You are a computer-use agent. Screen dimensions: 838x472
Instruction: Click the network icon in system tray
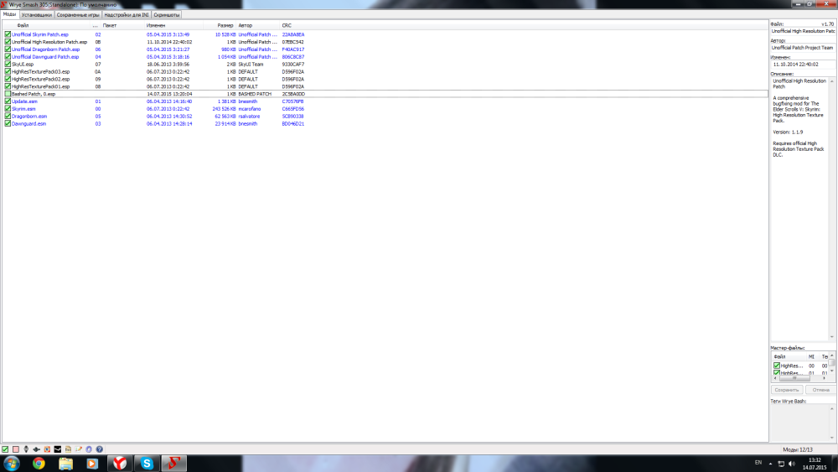click(781, 464)
